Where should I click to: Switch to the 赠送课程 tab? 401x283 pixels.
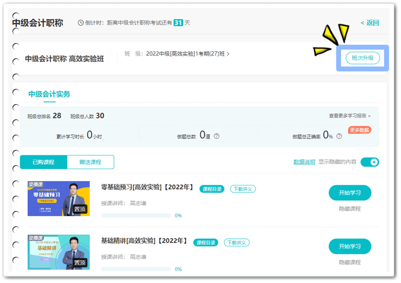click(x=90, y=162)
